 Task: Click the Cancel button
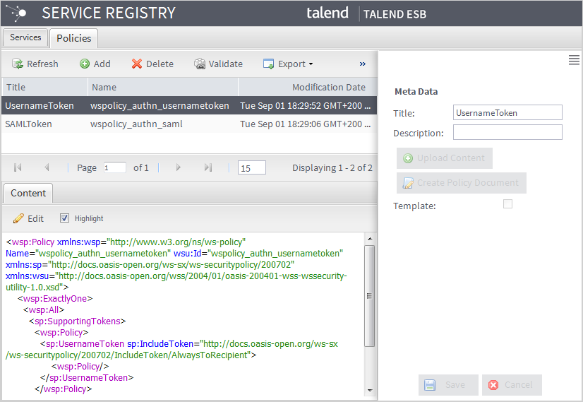click(x=512, y=385)
